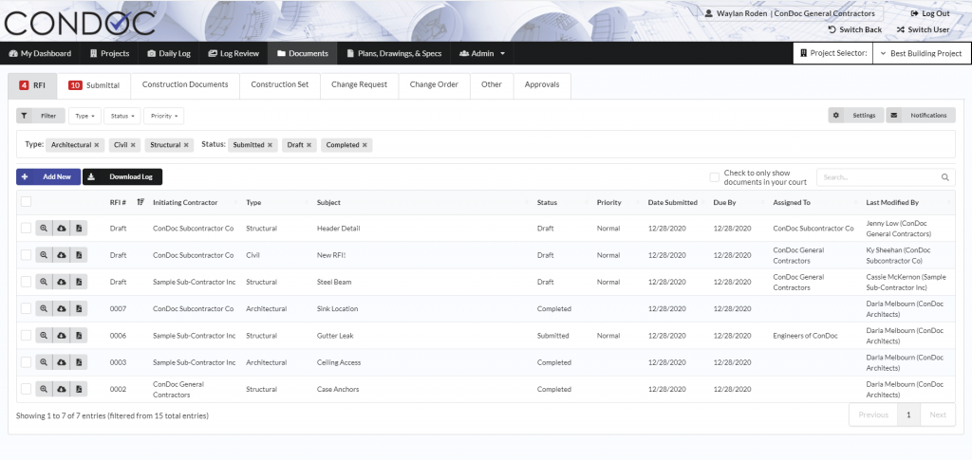Go to Projects in navigation bar
Viewport: 972px width, 460px height.
pos(109,53)
